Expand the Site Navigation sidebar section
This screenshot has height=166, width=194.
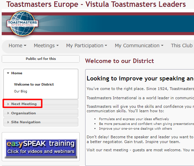[x=41, y=122]
